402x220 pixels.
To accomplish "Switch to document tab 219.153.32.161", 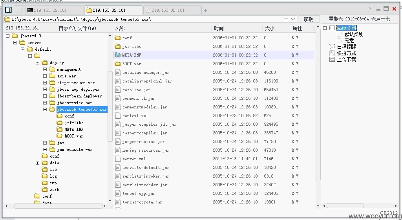I will click(x=172, y=10).
